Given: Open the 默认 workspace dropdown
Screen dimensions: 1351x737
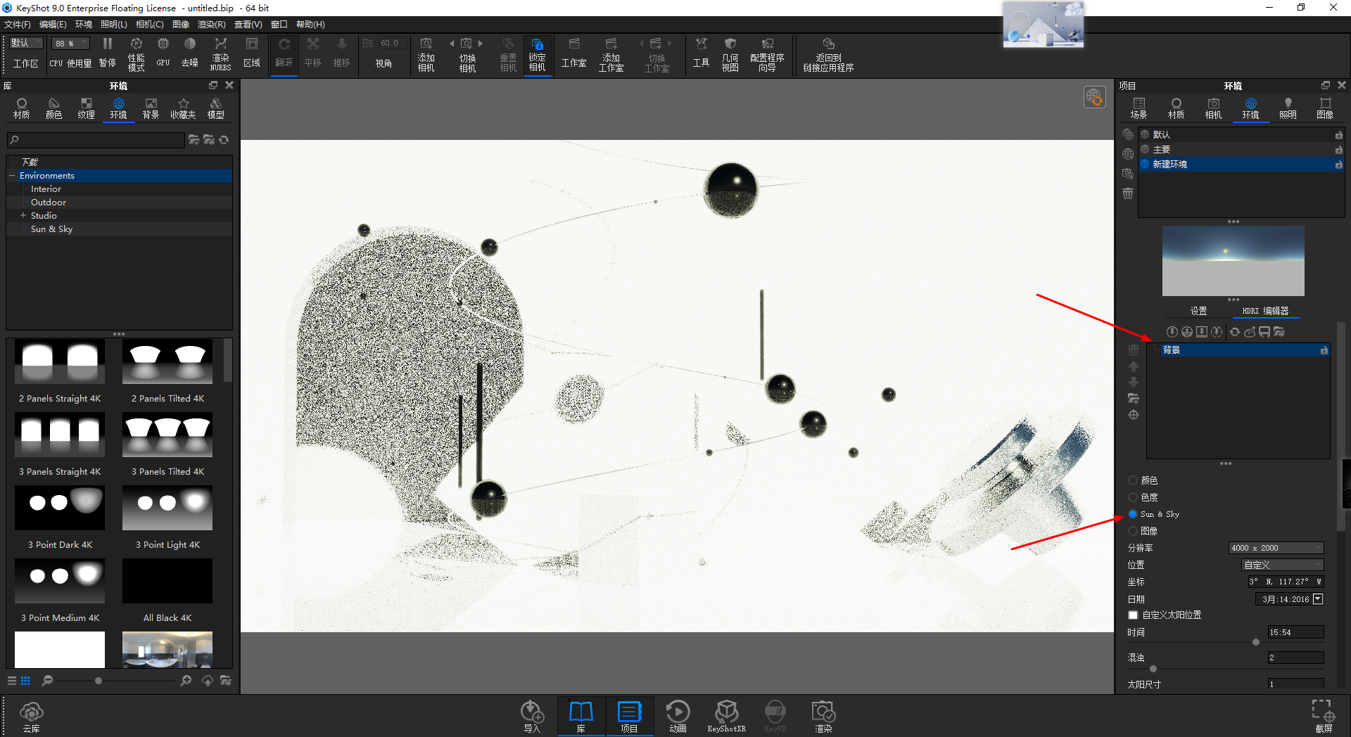Looking at the screenshot, I should pyautogui.click(x=26, y=44).
